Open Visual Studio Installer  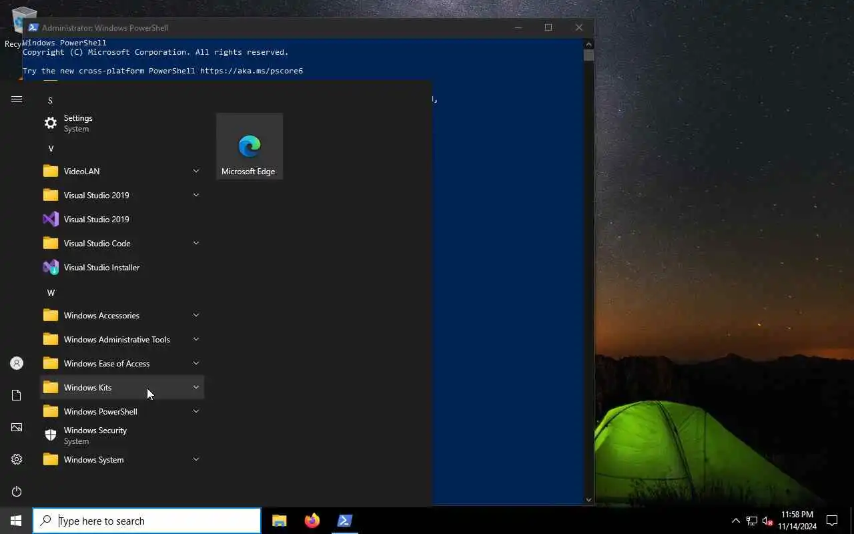122,267
